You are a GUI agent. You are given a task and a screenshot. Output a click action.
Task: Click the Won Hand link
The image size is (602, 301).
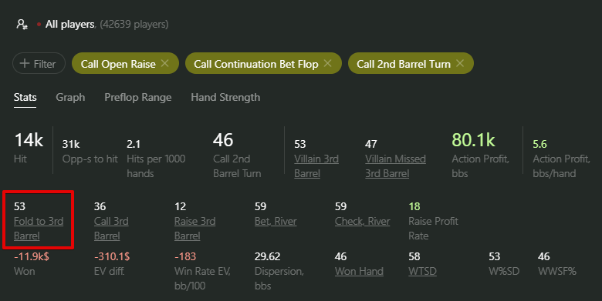tap(359, 271)
